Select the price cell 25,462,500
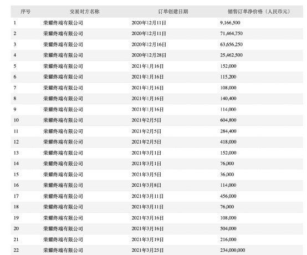Image resolution: width=307 pixels, height=255 pixels. (231, 55)
